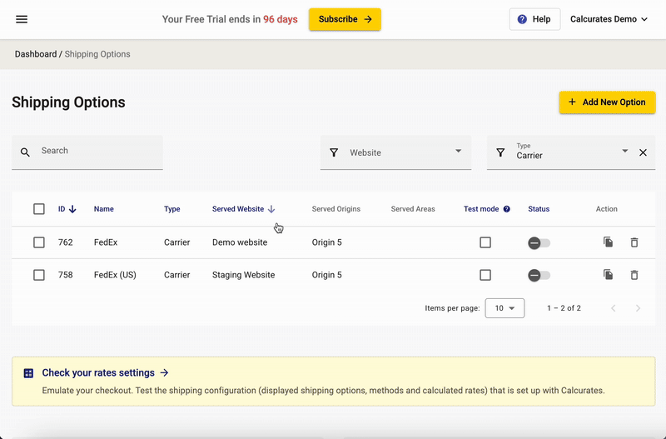Duplicate the FedEx shipping option
Screen dimensions: 666x439
(x=609, y=242)
